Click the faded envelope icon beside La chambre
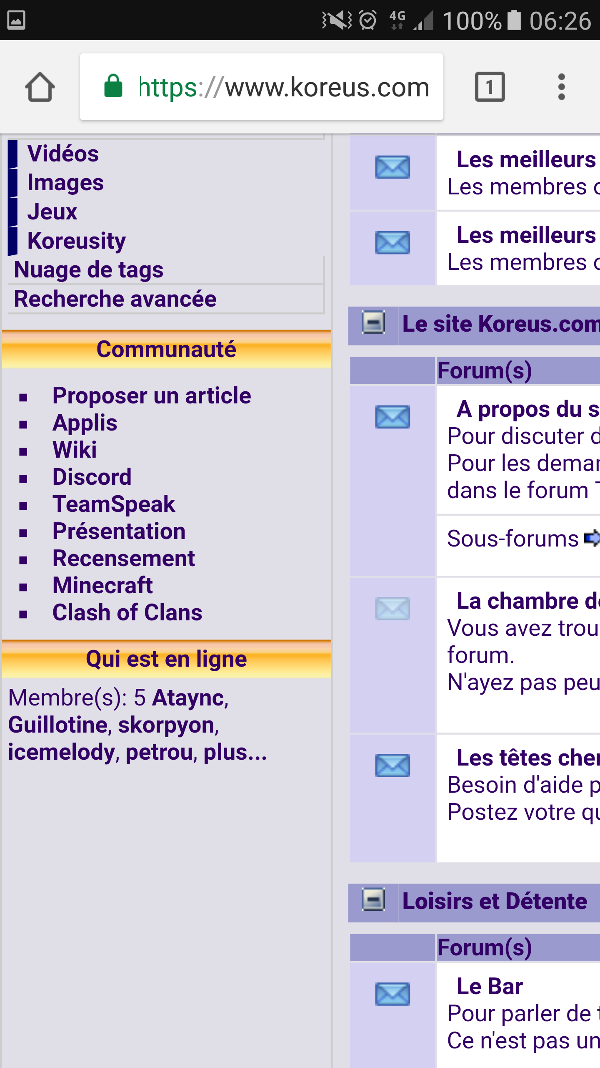 pyautogui.click(x=392, y=609)
